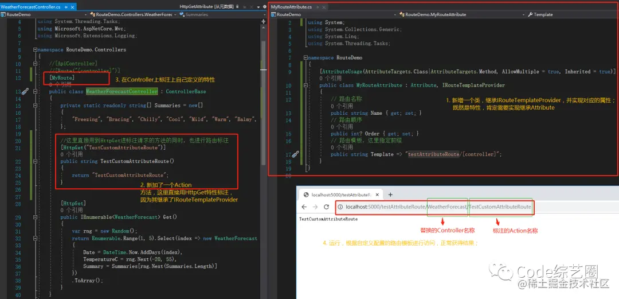619x299 pixels.
Task: Collapse WeatherForecastController class block
Action: (x=35, y=91)
